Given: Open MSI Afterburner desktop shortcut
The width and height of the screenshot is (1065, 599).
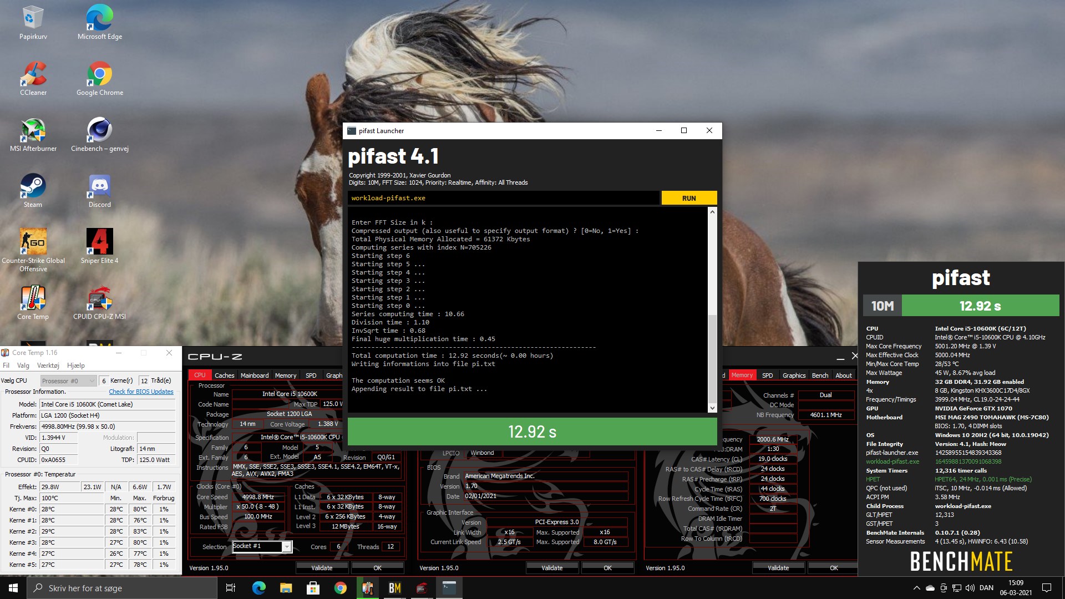Looking at the screenshot, I should pos(33,135).
